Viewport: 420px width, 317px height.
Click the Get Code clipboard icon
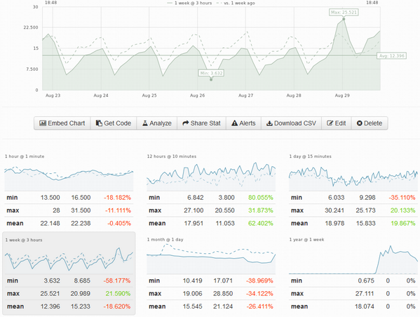99,123
